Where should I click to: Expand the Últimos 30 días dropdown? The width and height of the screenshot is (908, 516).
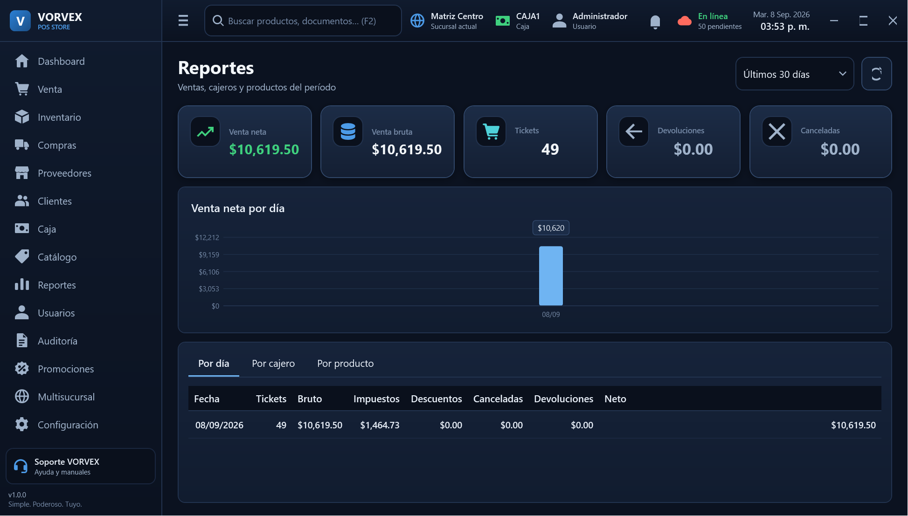[x=795, y=74]
